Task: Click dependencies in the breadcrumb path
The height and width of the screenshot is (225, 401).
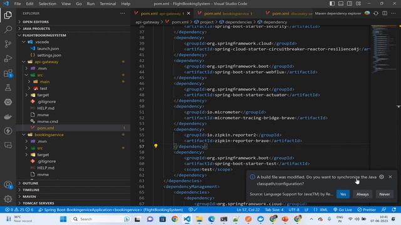Action: pos(238,22)
